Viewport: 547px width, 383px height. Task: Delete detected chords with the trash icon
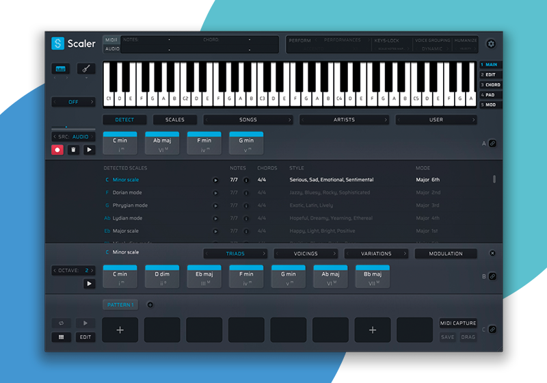(73, 150)
